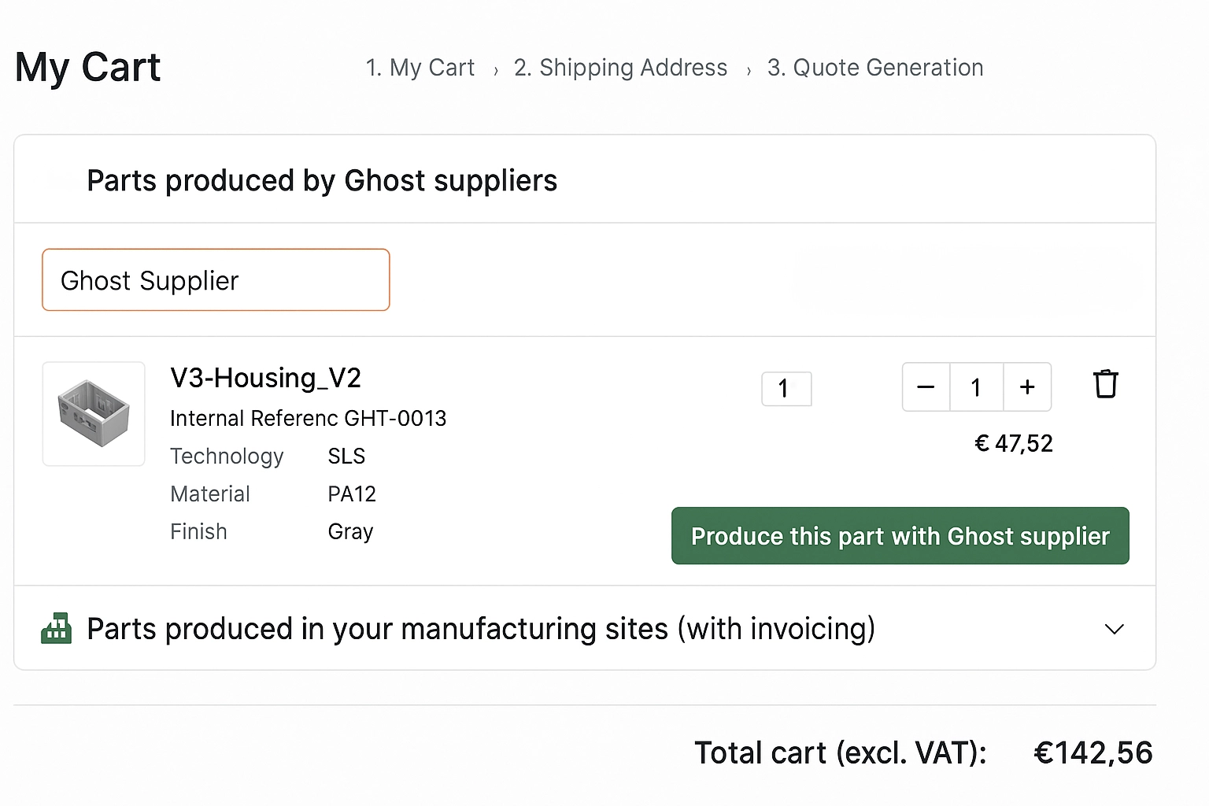Click the green factory icon
The image size is (1209, 806).
pyautogui.click(x=56, y=629)
